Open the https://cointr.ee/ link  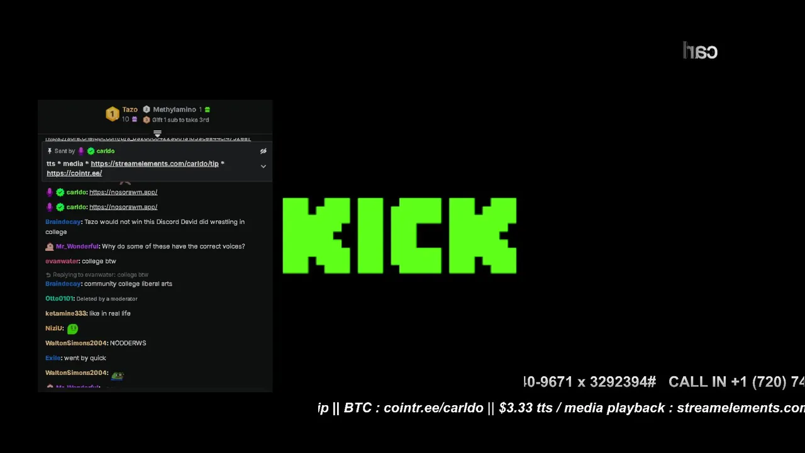tap(74, 173)
